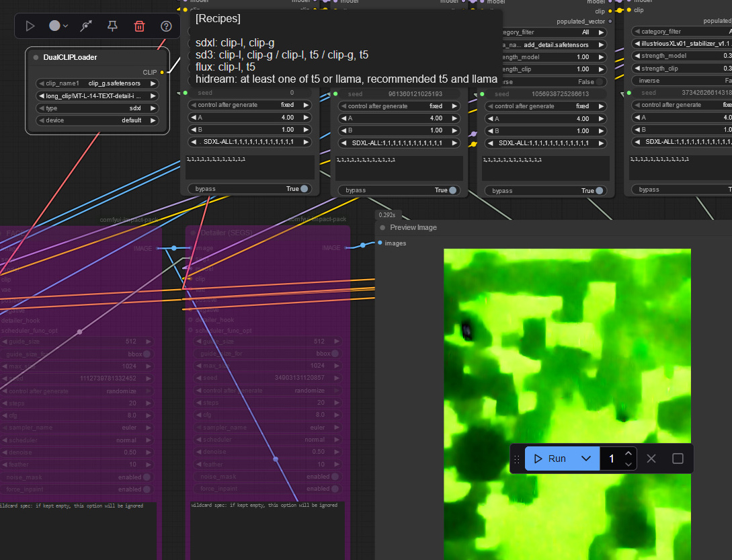Open the node color circle in the selection toolbar
Screen dimensions: 732x560
click(54, 26)
